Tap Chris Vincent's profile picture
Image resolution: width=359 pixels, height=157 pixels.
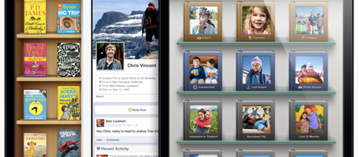(x=110, y=56)
